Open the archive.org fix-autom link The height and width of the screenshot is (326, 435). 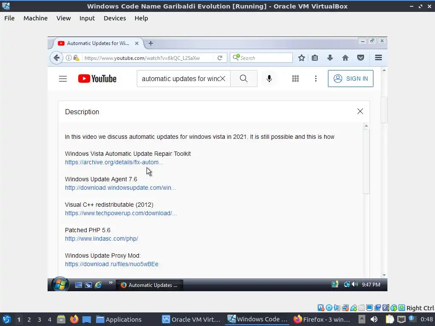pos(114,162)
